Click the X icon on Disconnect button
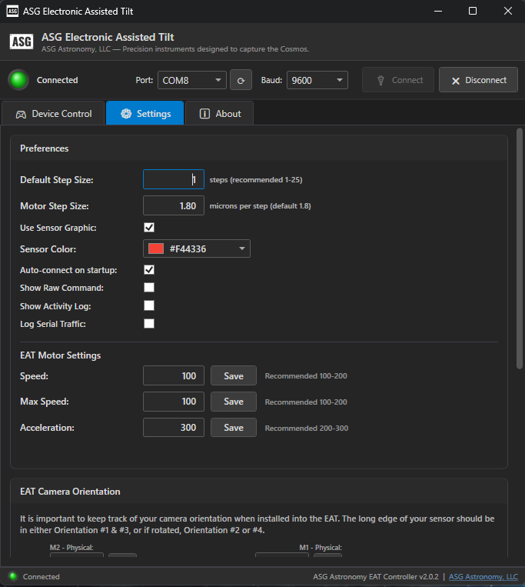The width and height of the screenshot is (525, 587). click(456, 80)
